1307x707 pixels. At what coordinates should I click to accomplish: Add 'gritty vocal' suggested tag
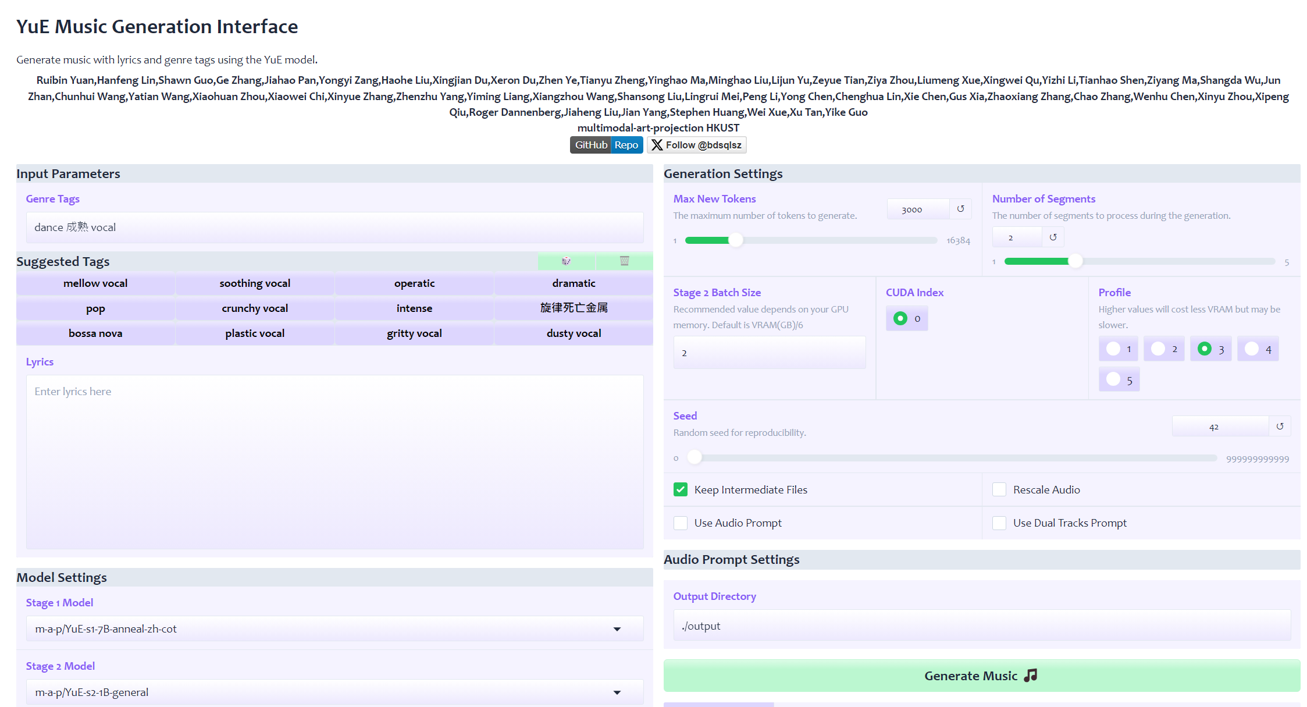(x=414, y=333)
